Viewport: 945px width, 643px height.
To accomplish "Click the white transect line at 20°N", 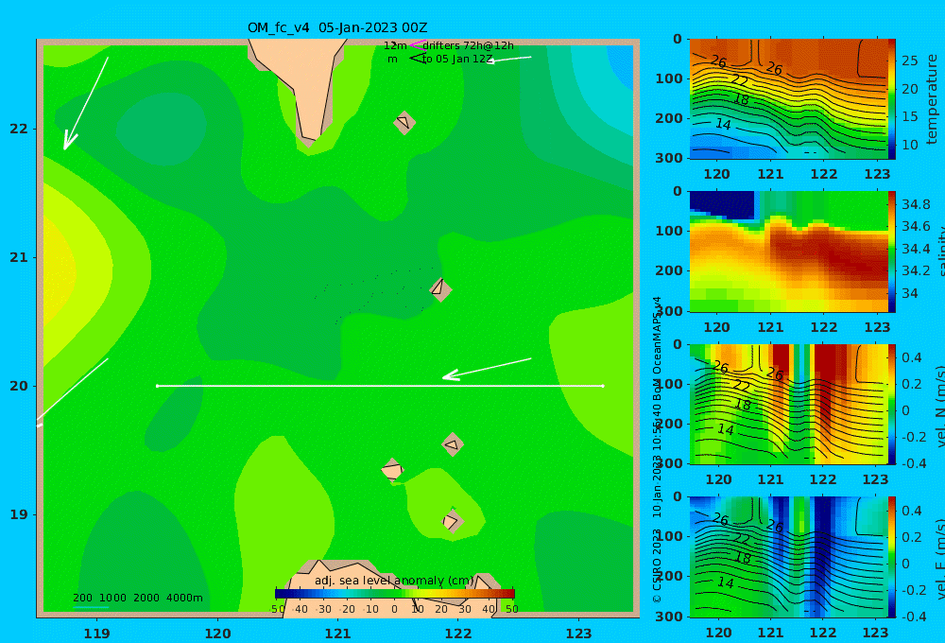I will [380, 386].
